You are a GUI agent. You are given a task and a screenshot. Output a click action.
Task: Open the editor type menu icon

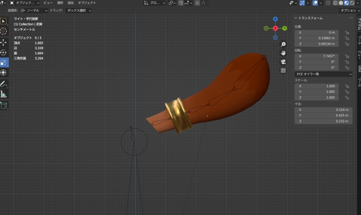tap(3, 3)
